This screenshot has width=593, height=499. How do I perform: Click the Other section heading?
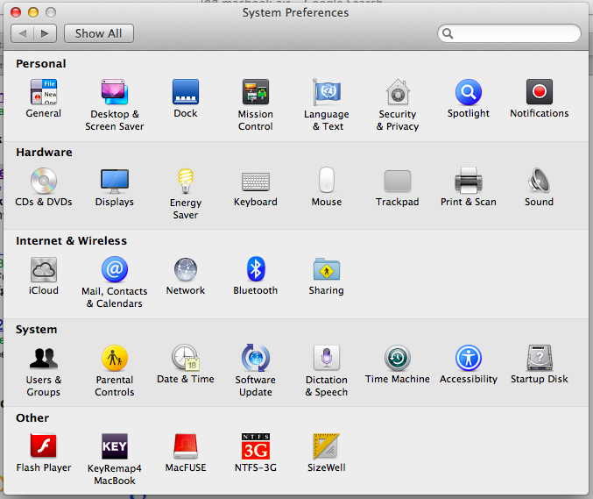click(x=32, y=418)
